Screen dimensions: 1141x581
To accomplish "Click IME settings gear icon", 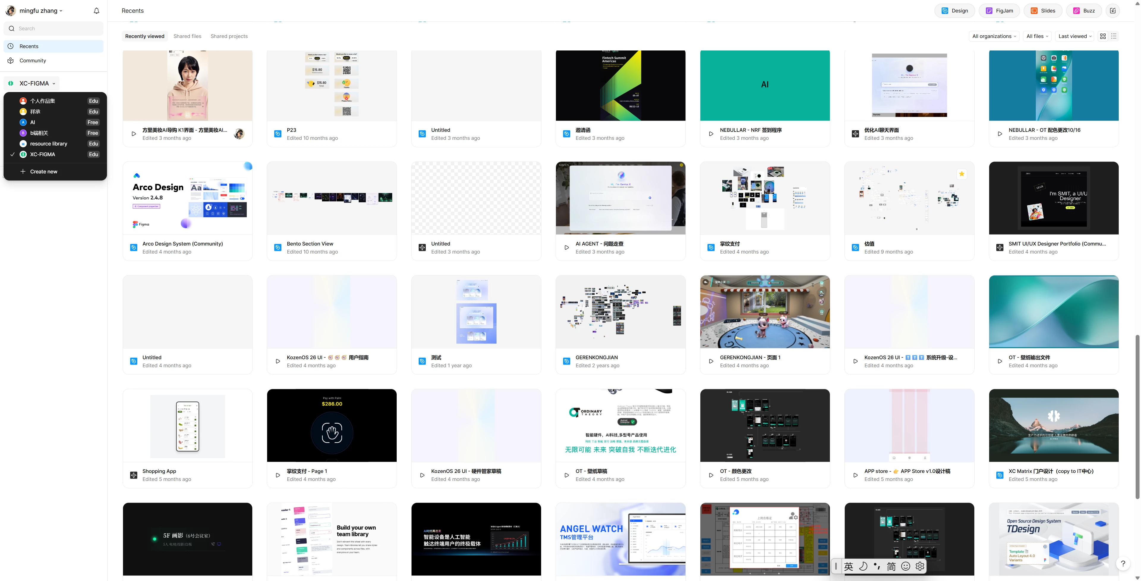I will pyautogui.click(x=920, y=566).
